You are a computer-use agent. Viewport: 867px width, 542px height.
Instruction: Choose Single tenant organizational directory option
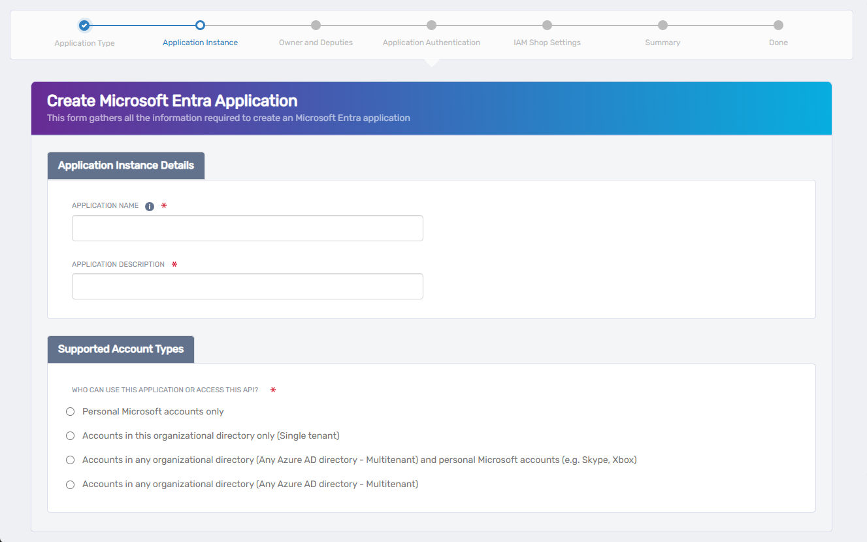(71, 436)
